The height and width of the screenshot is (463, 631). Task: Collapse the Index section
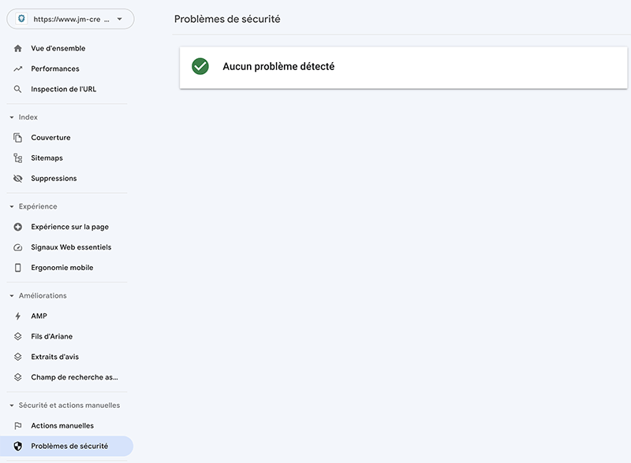pos(12,117)
